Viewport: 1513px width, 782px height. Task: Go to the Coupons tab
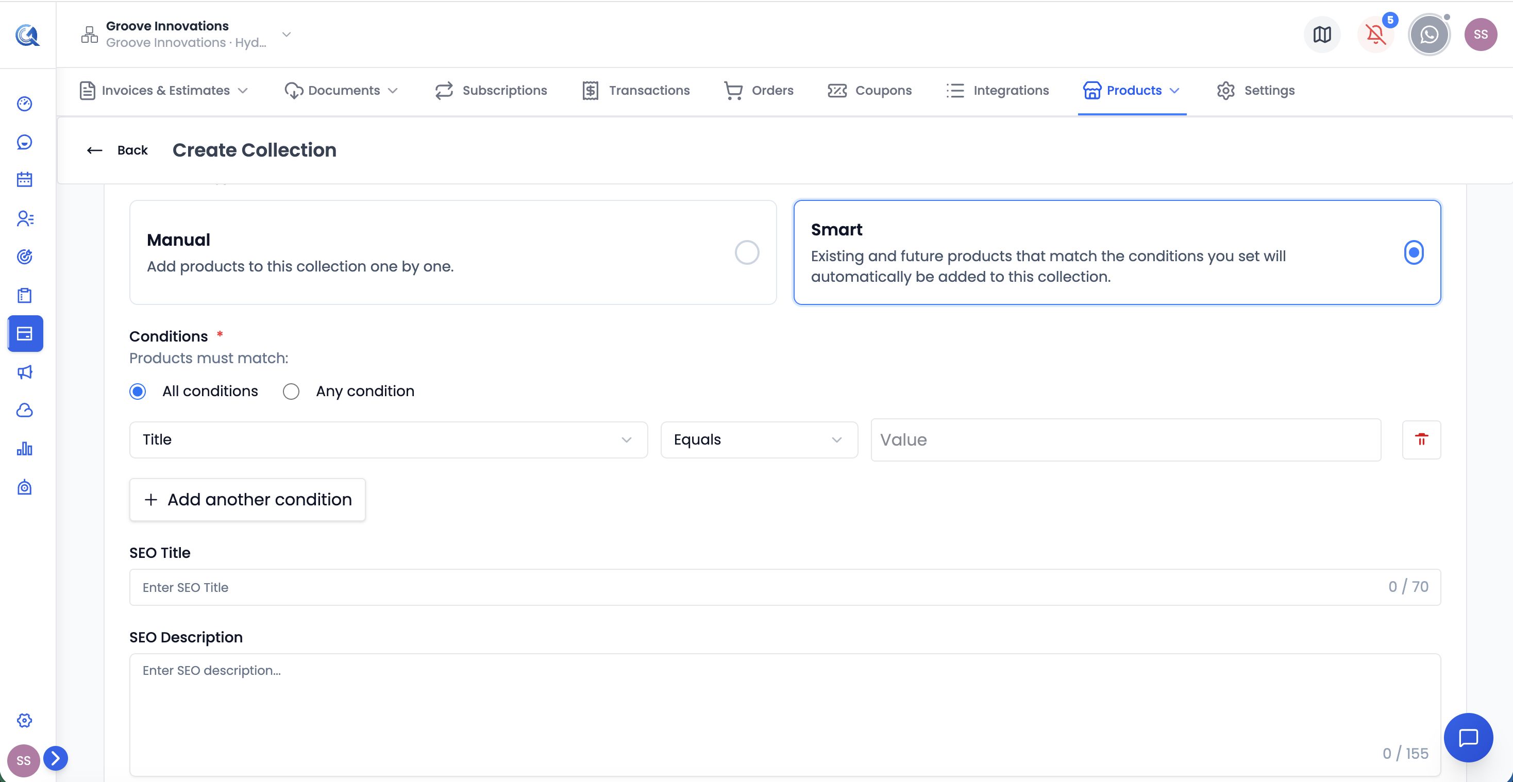point(869,91)
